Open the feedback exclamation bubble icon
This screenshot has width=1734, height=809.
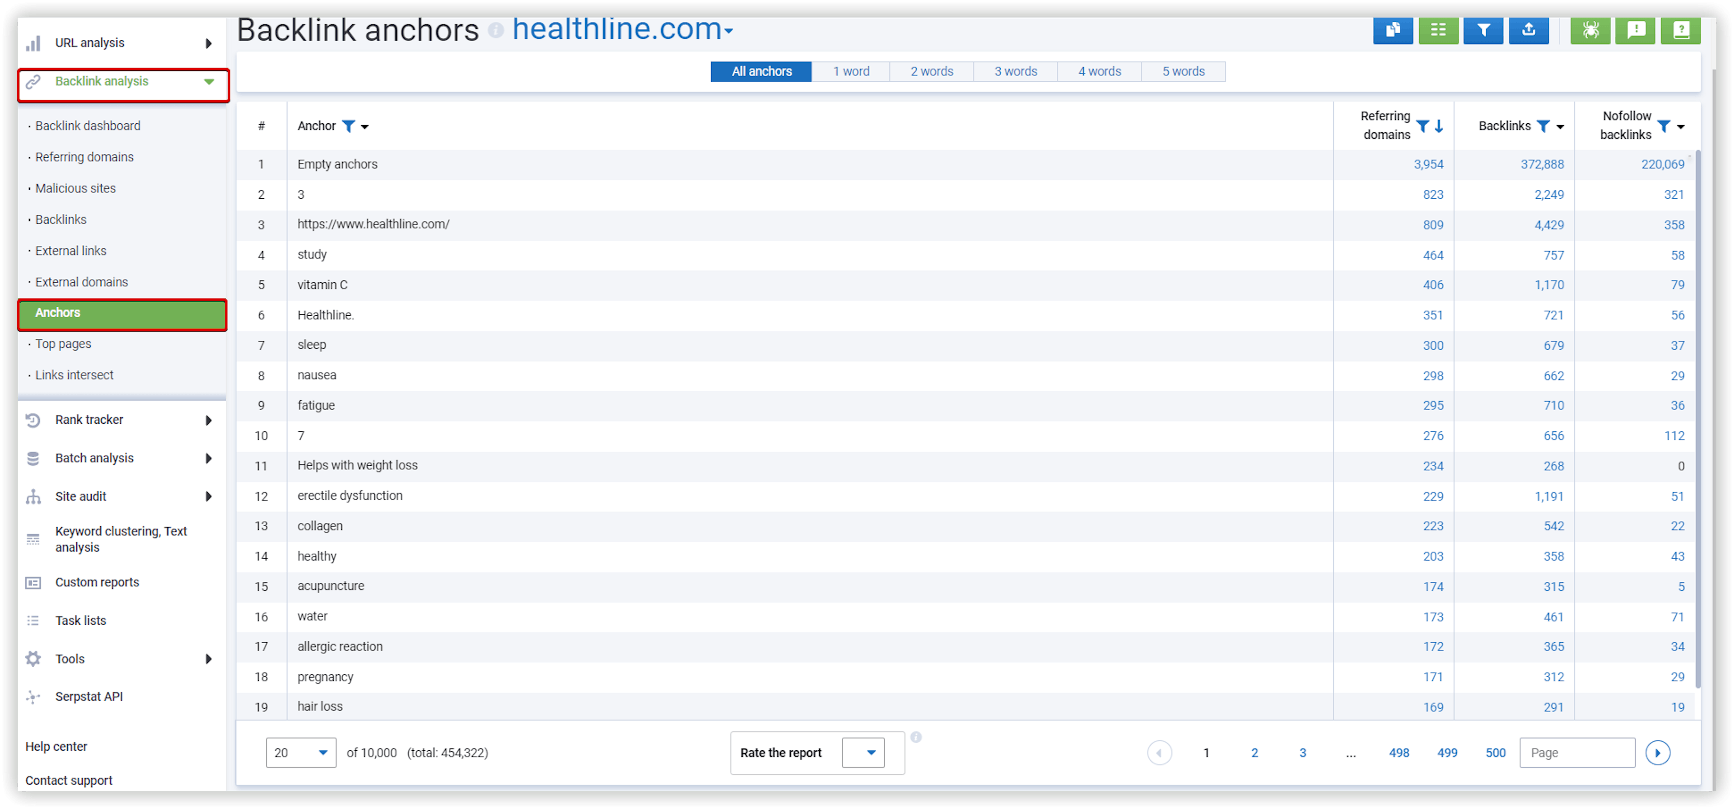1636,30
